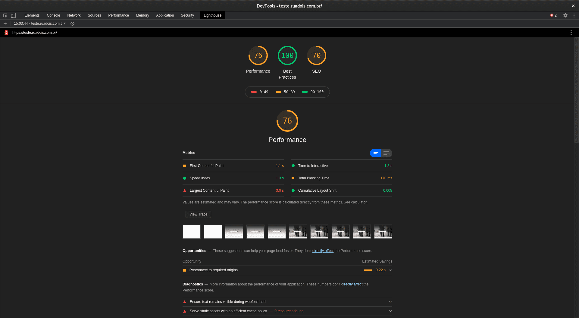Open the Sources tab
This screenshot has width=579, height=318.
(x=94, y=15)
